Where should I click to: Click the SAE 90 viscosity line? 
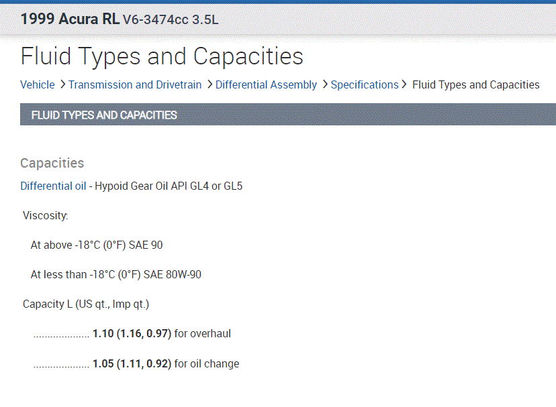[x=97, y=245]
